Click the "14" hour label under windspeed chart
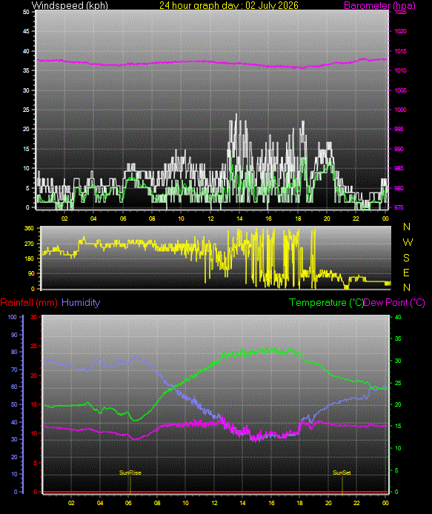Image resolution: width=432 pixels, height=514 pixels. pyautogui.click(x=240, y=218)
